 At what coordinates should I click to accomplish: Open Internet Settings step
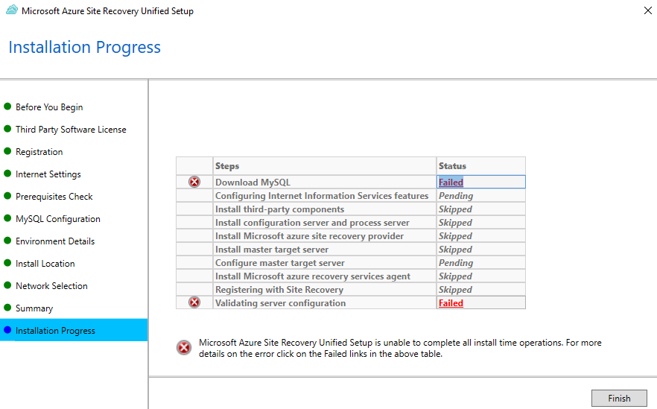click(48, 174)
